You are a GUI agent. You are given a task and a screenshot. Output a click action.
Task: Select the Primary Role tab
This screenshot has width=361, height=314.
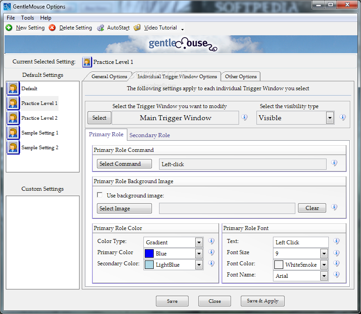pyautogui.click(x=106, y=134)
